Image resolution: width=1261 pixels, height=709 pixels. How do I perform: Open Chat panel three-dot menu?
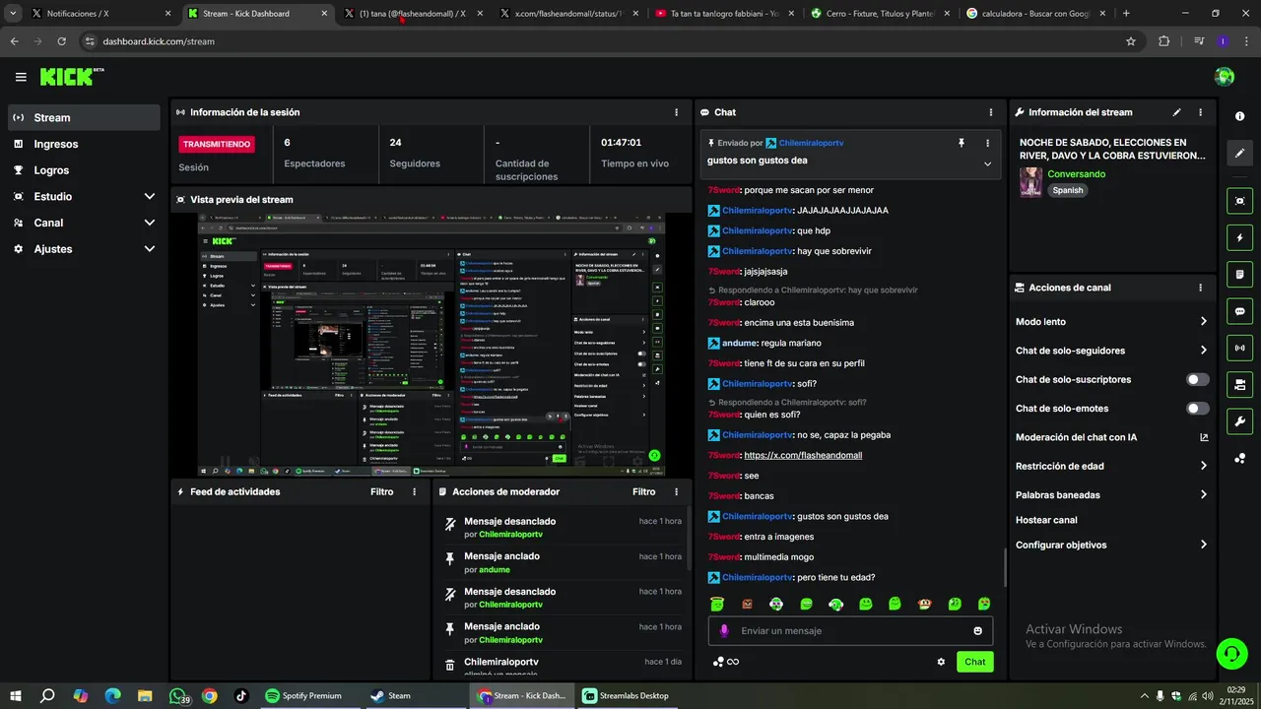click(x=990, y=112)
